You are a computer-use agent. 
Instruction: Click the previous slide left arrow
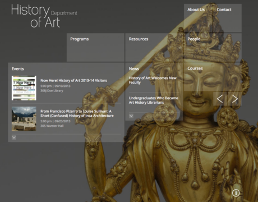point(220,99)
